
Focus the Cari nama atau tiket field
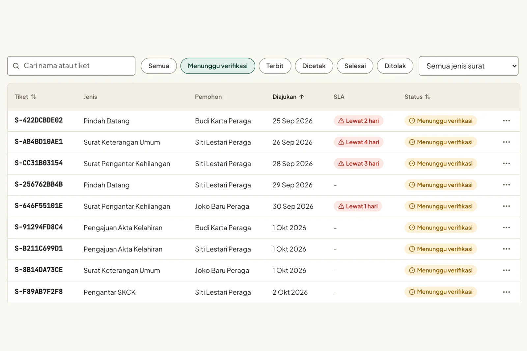pyautogui.click(x=71, y=66)
